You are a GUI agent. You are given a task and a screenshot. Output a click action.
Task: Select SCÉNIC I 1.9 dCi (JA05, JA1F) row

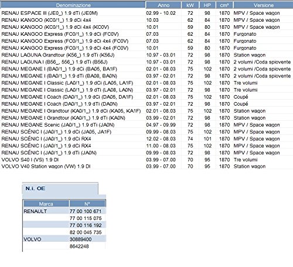click(x=146, y=132)
